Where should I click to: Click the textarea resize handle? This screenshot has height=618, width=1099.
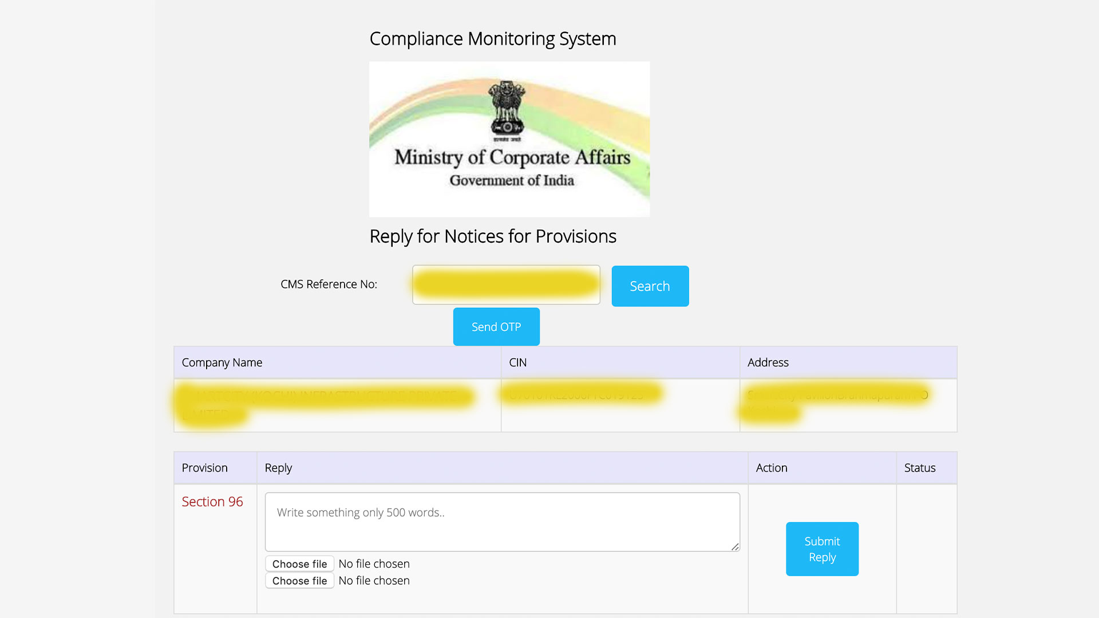tap(735, 546)
